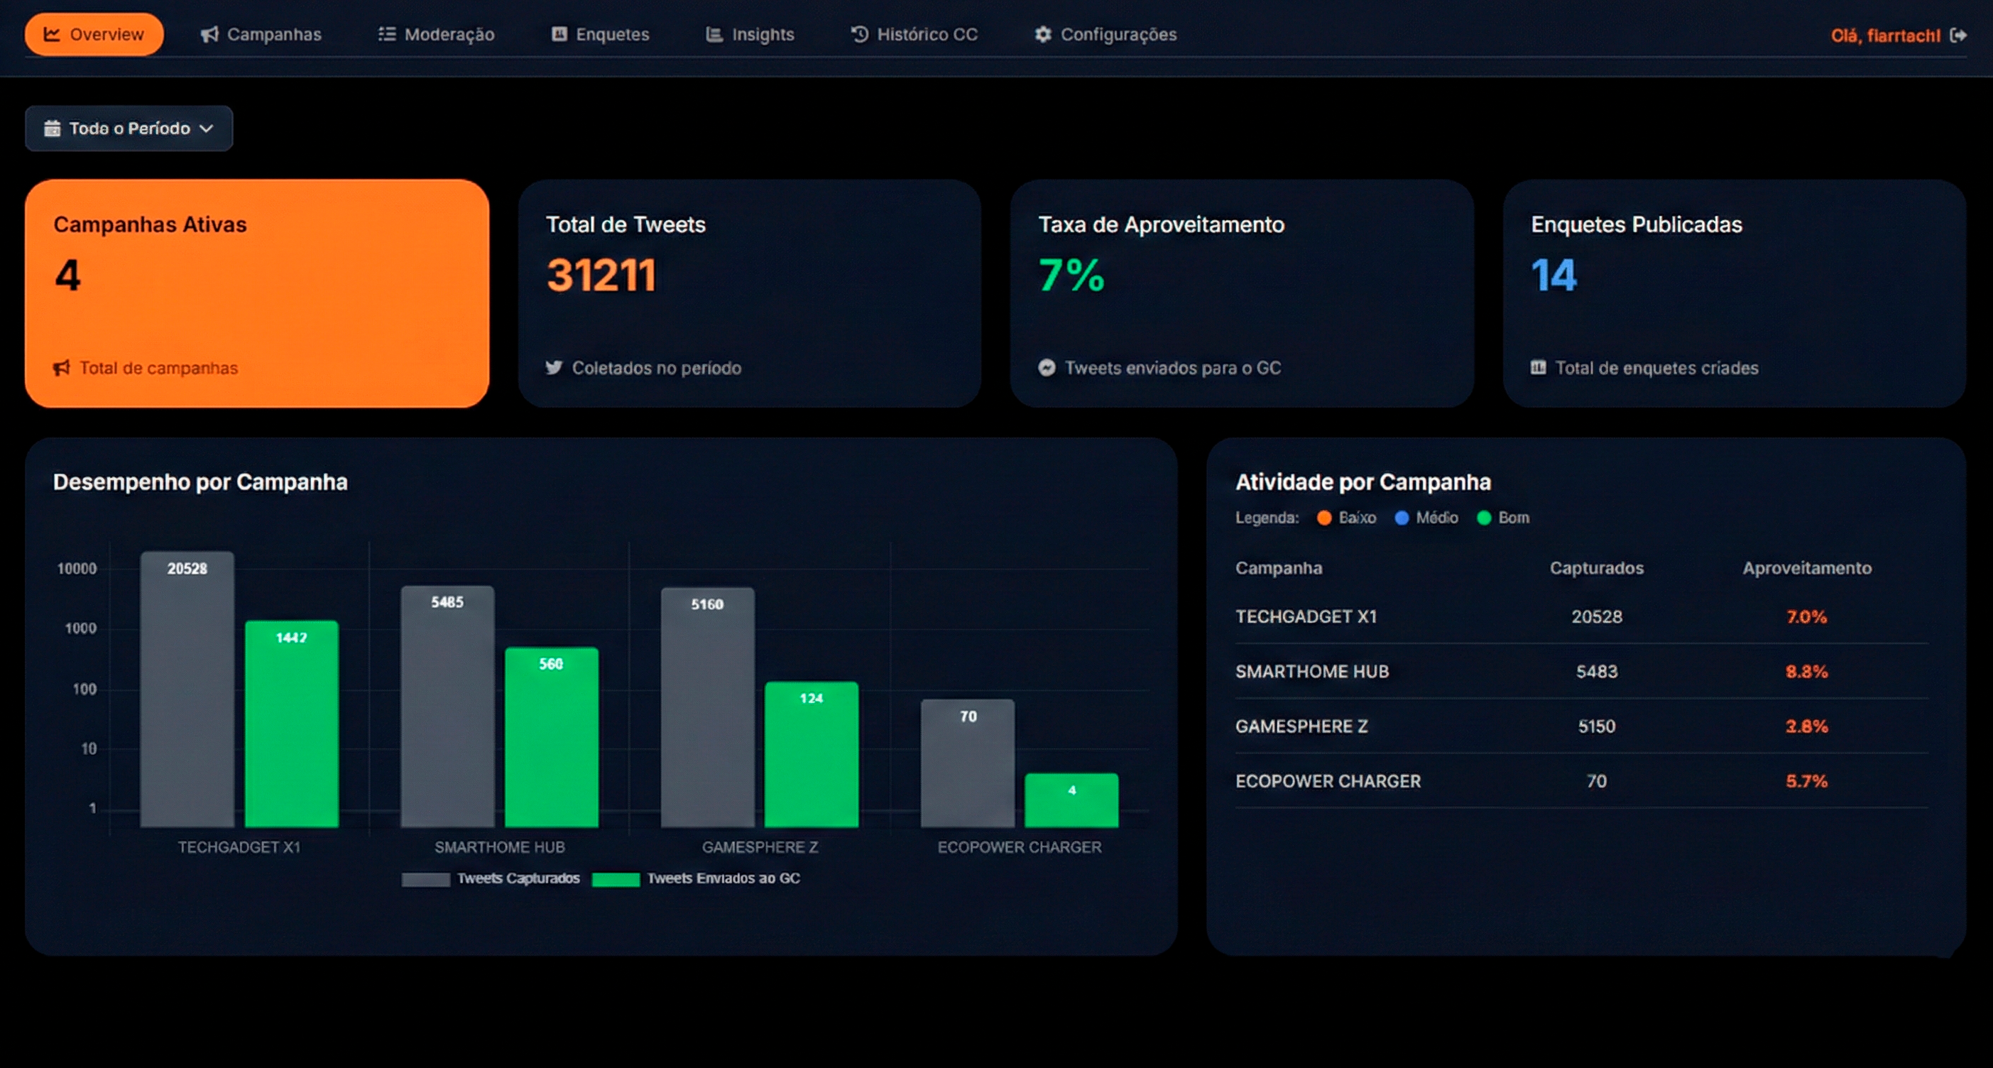Click the Moderação list icon
The width and height of the screenshot is (1993, 1068).
click(x=387, y=35)
